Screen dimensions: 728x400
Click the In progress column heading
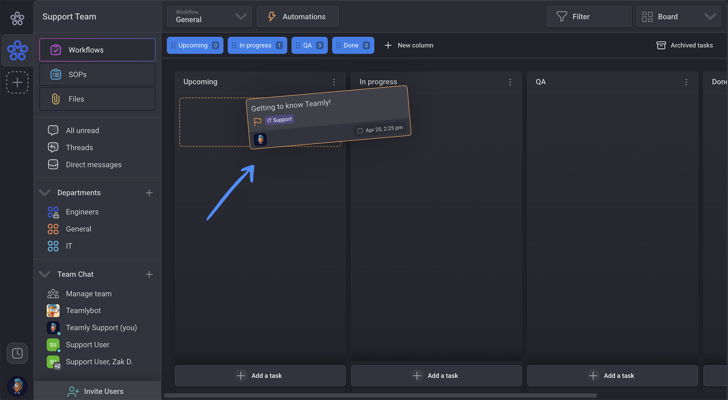pos(378,82)
